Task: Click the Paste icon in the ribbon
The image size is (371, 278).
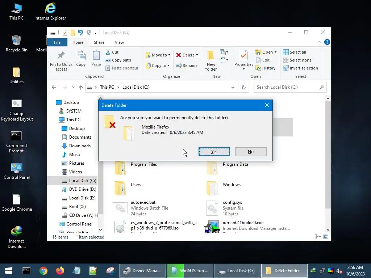Action: coord(96,55)
